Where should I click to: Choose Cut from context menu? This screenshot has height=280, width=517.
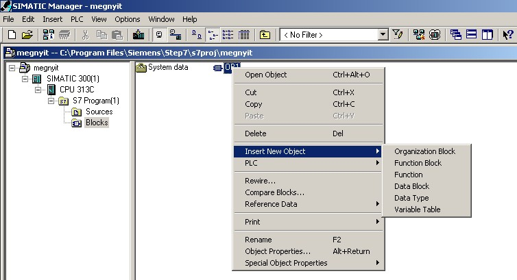(x=309, y=92)
